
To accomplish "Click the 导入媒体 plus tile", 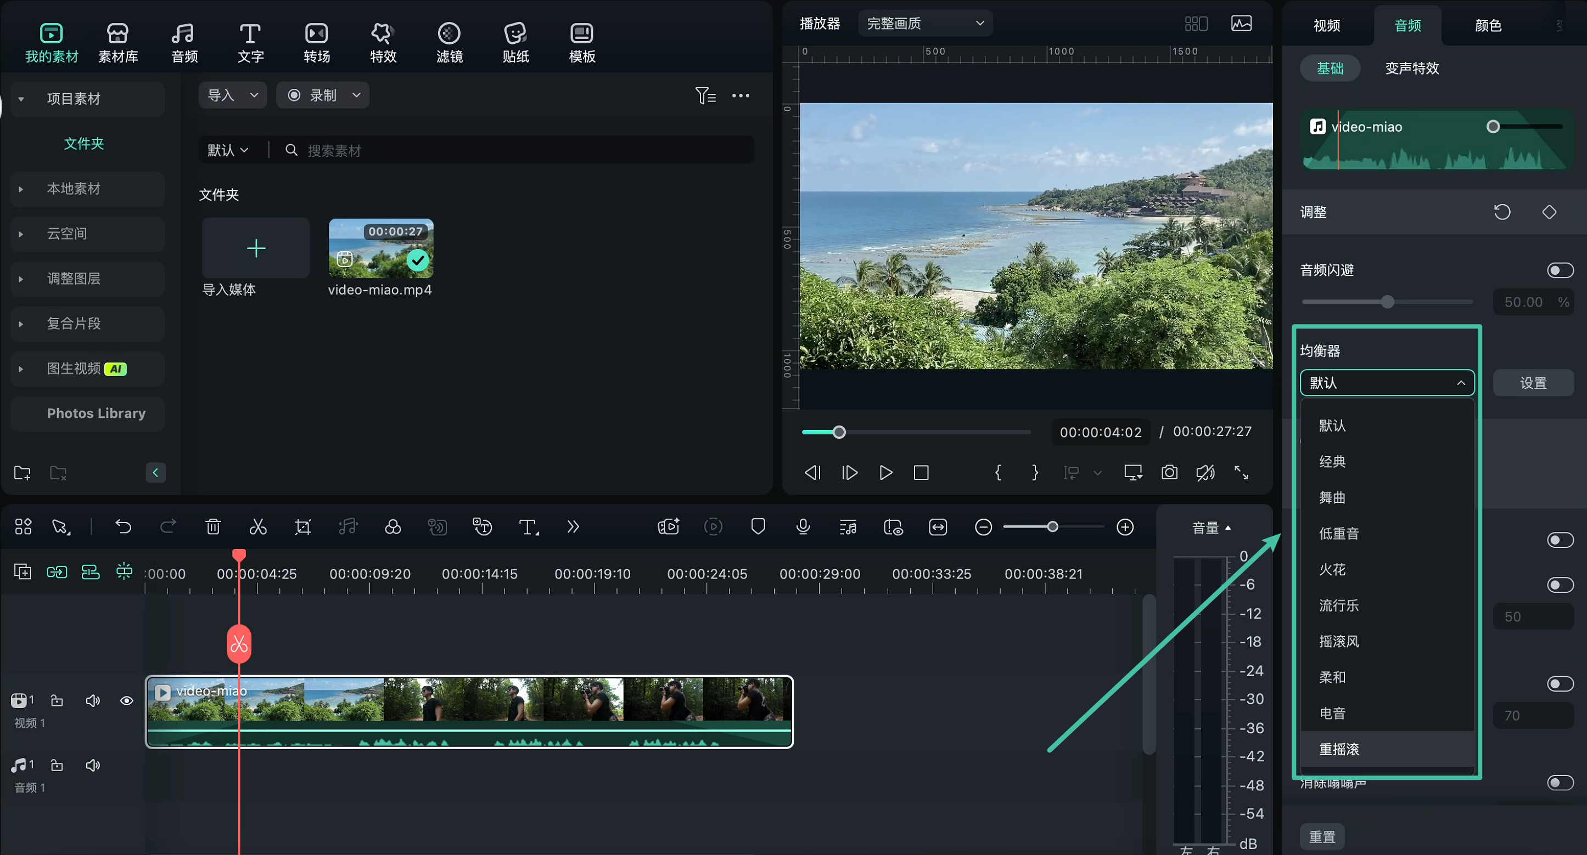I will click(x=256, y=248).
